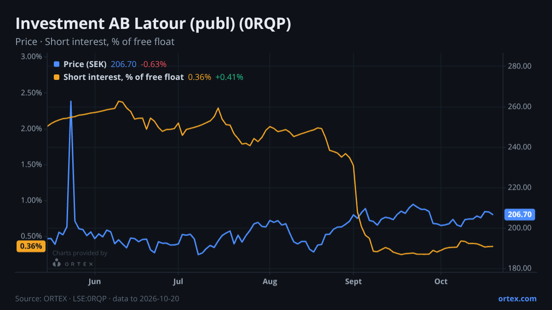The width and height of the screenshot is (552, 310).
Task: Click the Oct label on time axis
Action: [441, 282]
